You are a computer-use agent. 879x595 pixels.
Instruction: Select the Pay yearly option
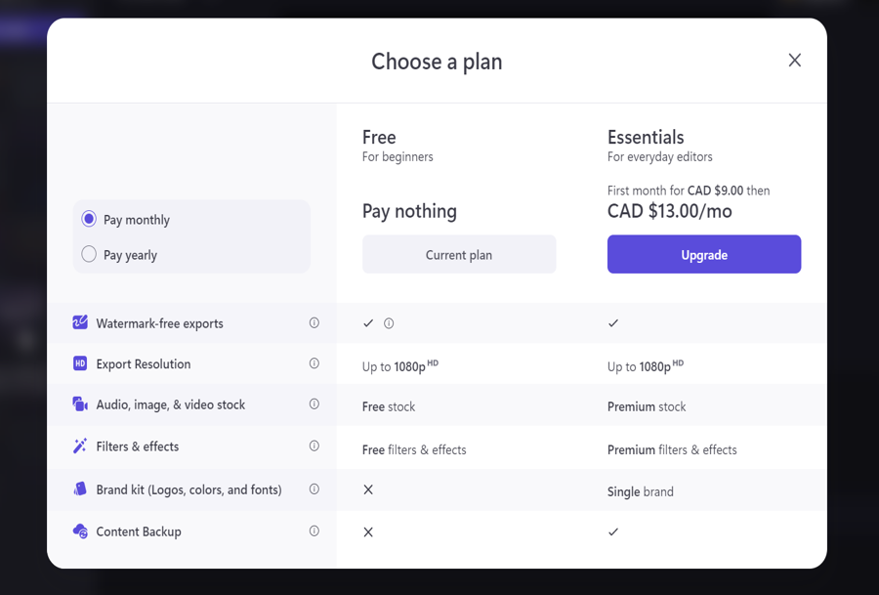click(89, 254)
